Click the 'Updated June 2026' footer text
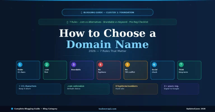Image resolution: width=215 pixels, height=112 pixels. coord(196,109)
